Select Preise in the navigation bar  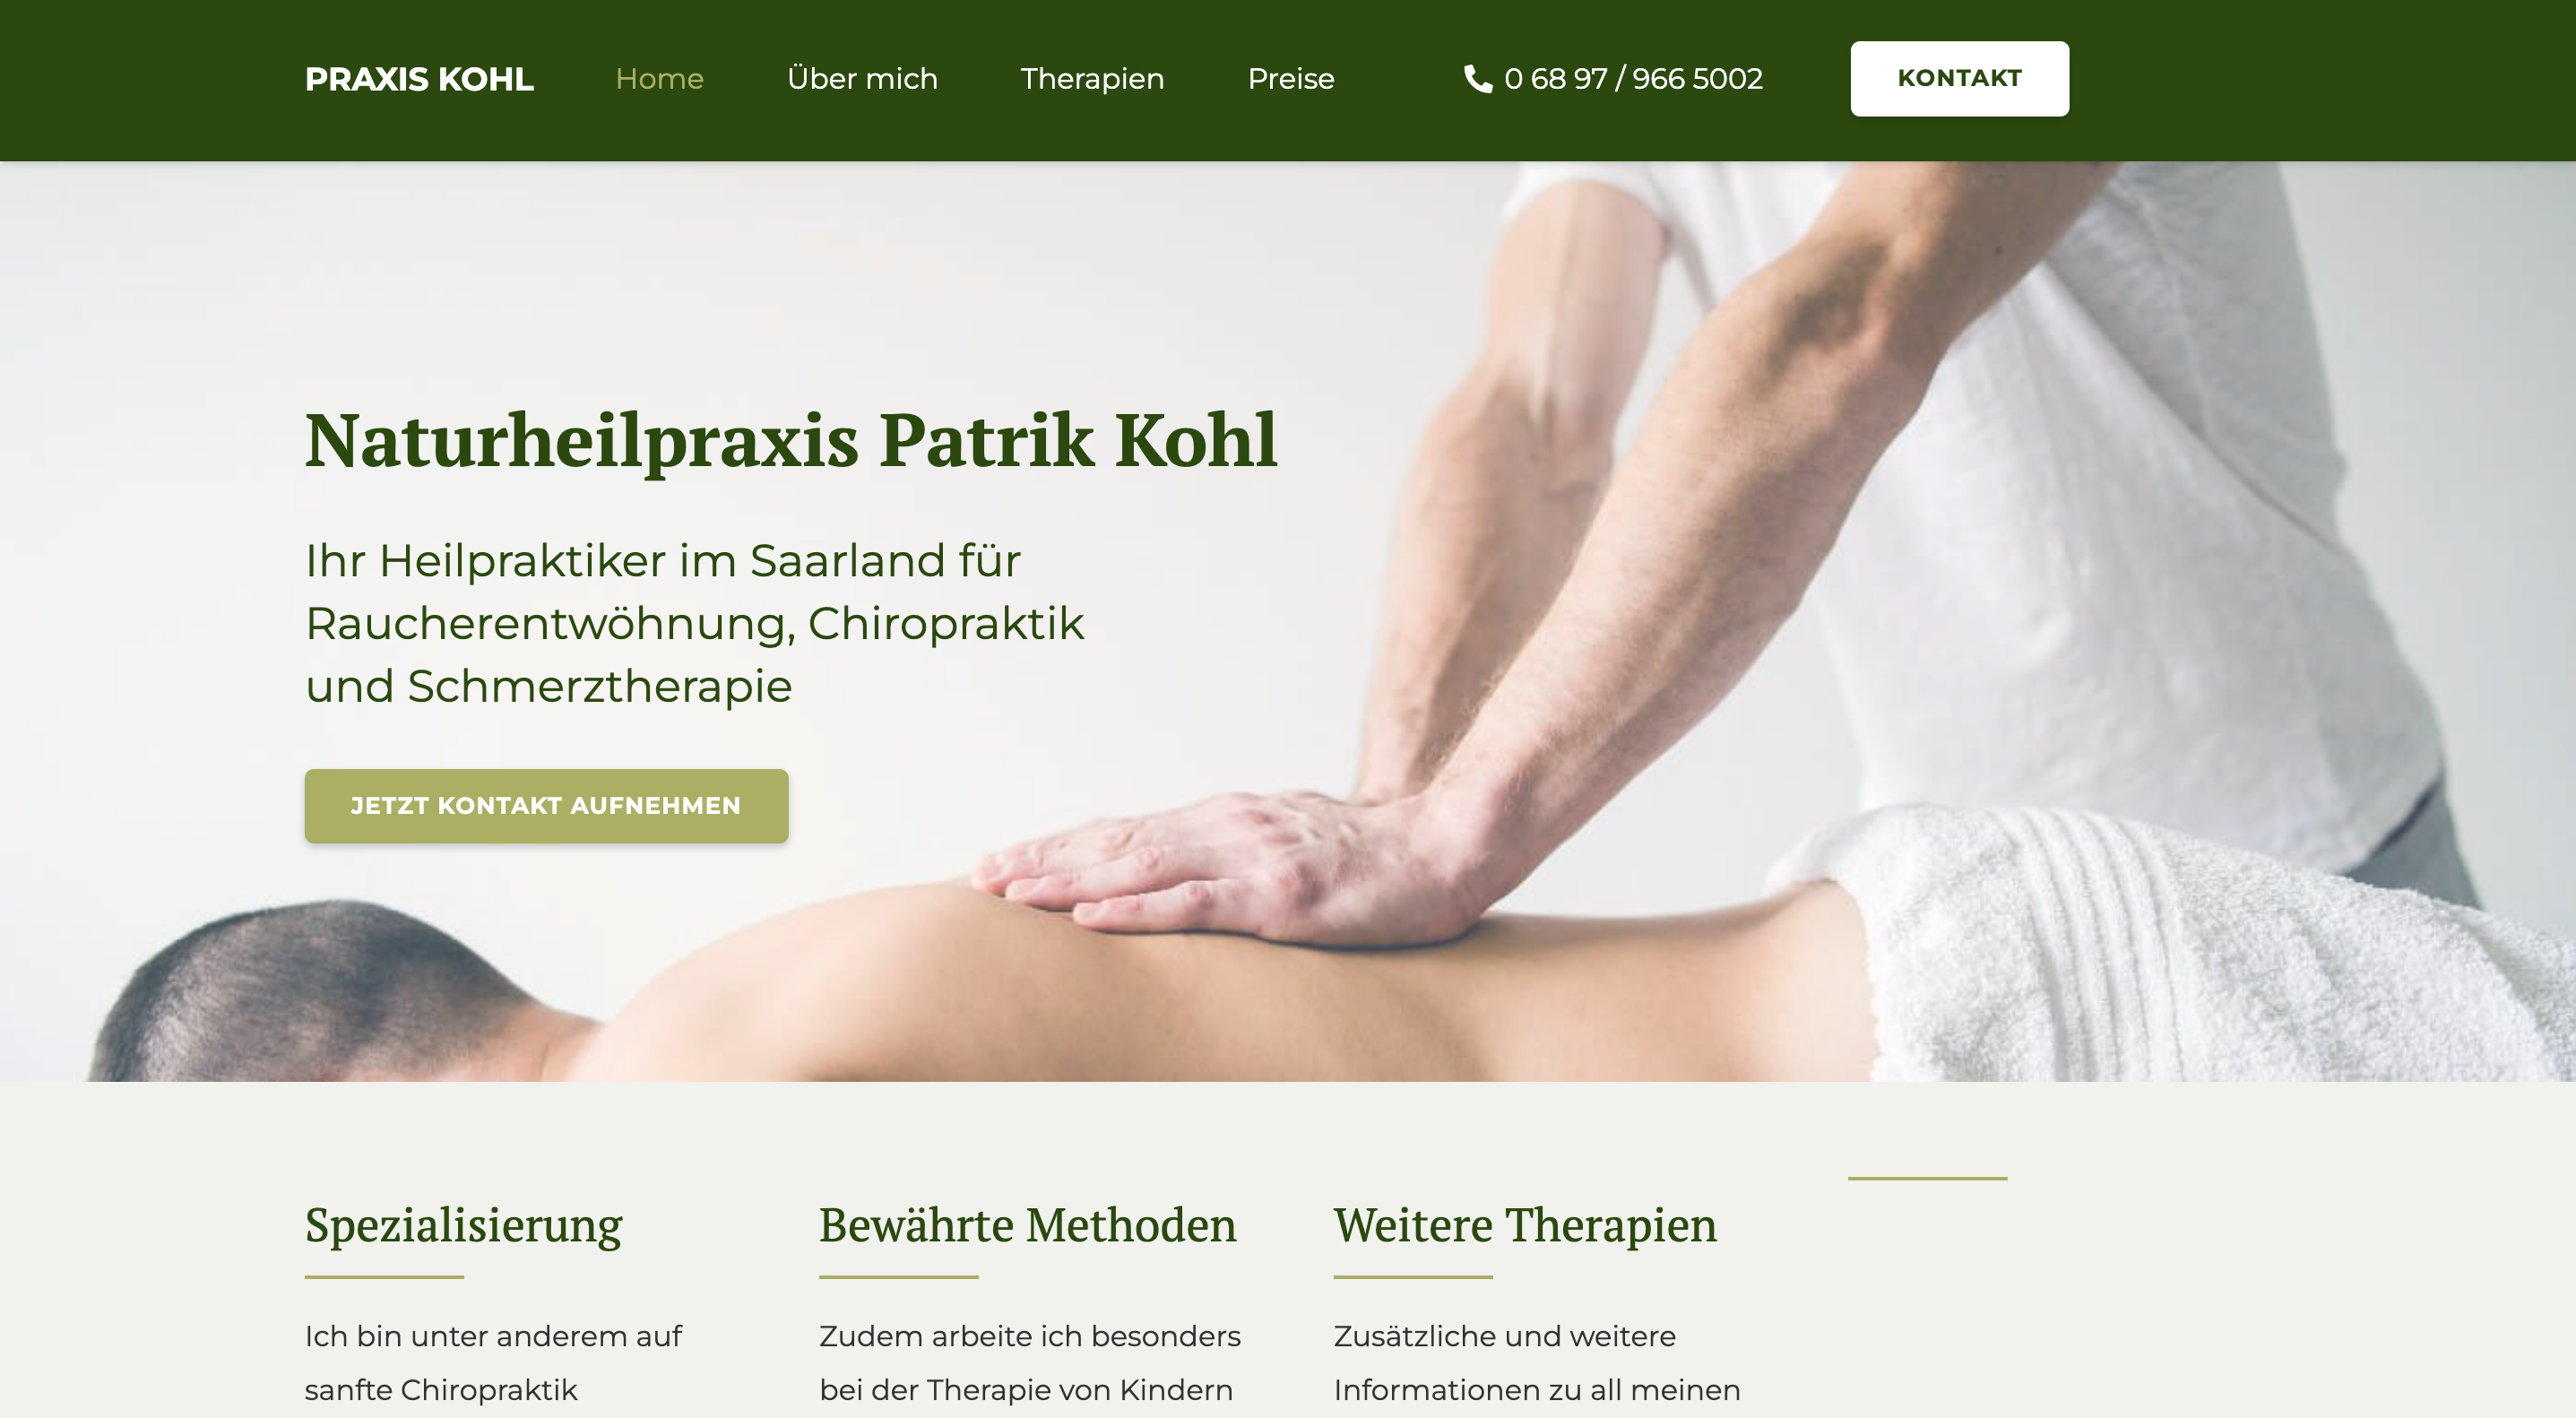pyautogui.click(x=1290, y=79)
